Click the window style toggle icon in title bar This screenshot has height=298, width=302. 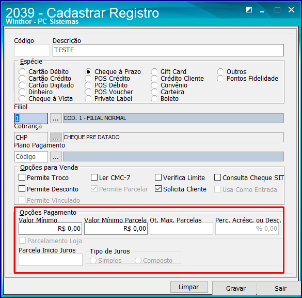click(249, 10)
